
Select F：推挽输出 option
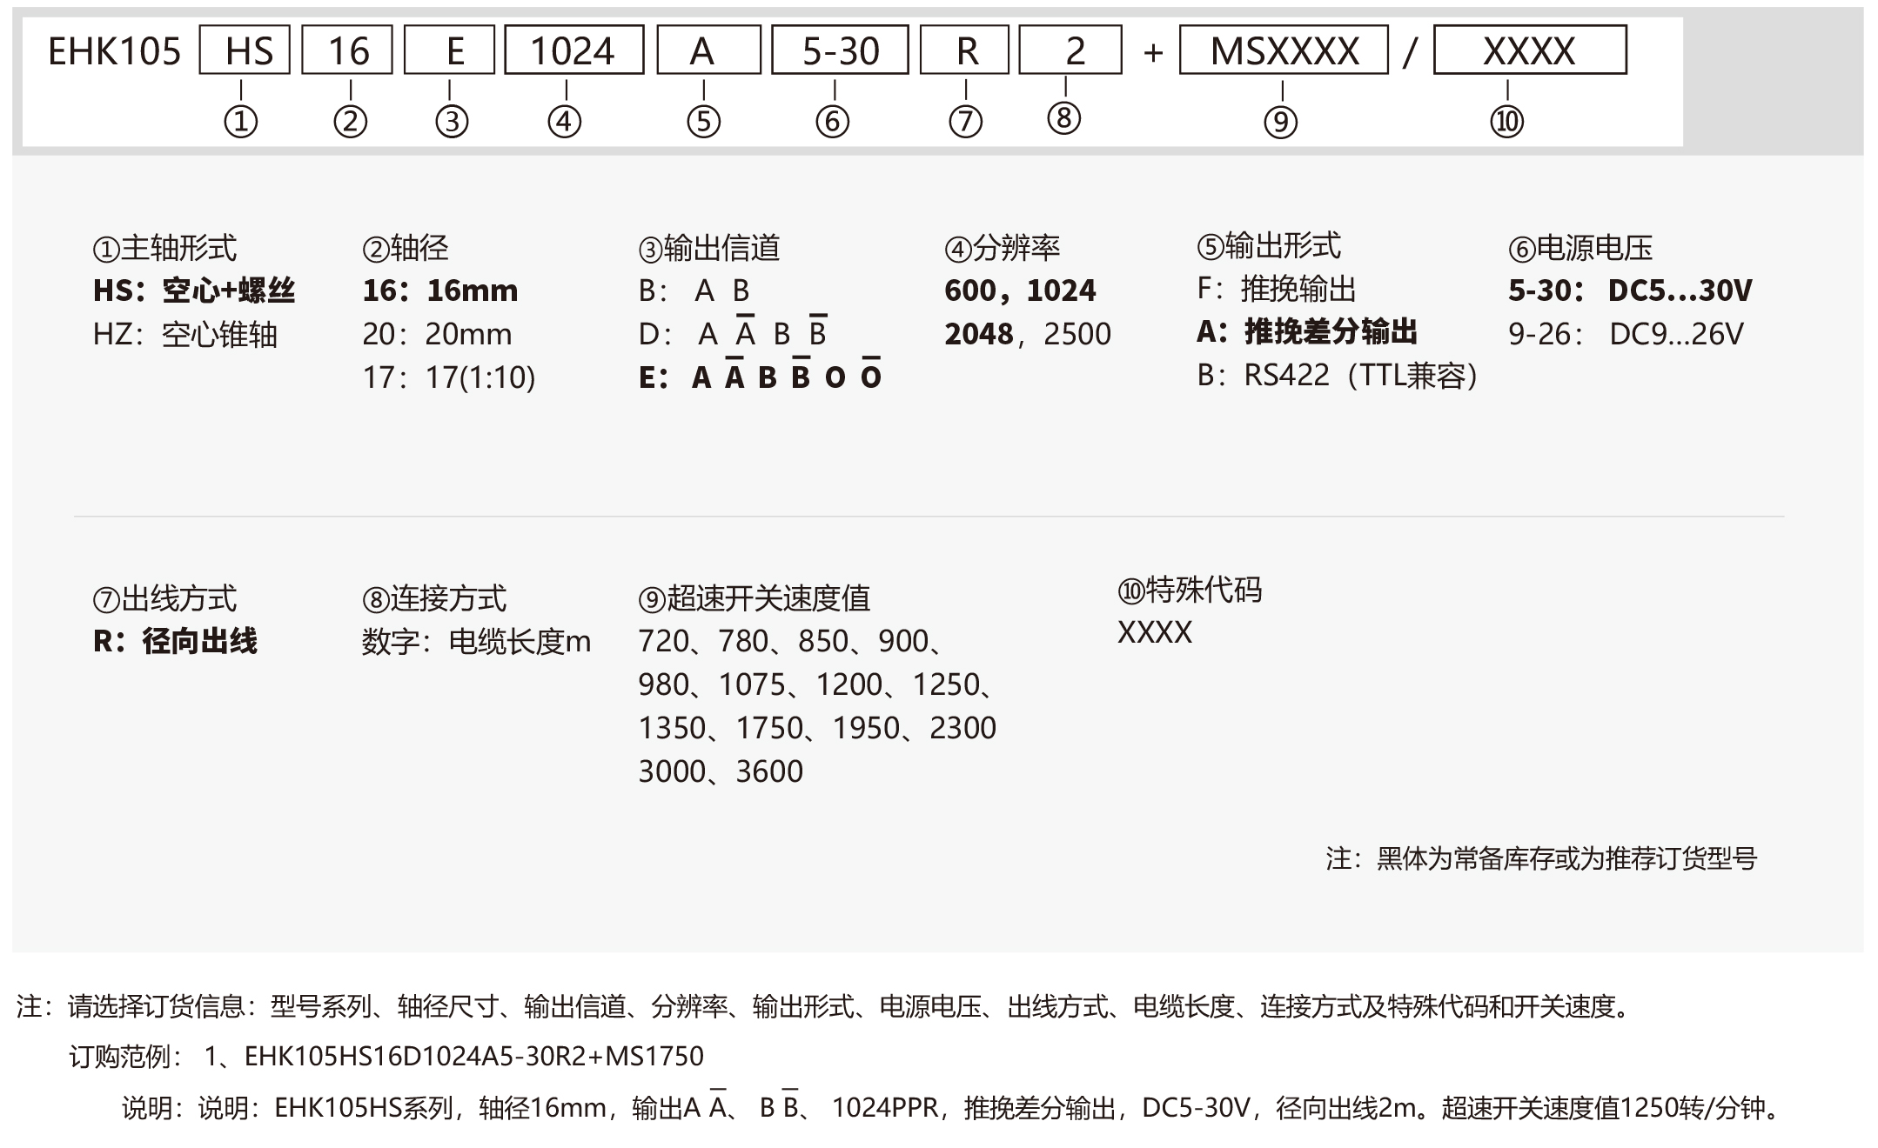pyautogui.click(x=1277, y=289)
